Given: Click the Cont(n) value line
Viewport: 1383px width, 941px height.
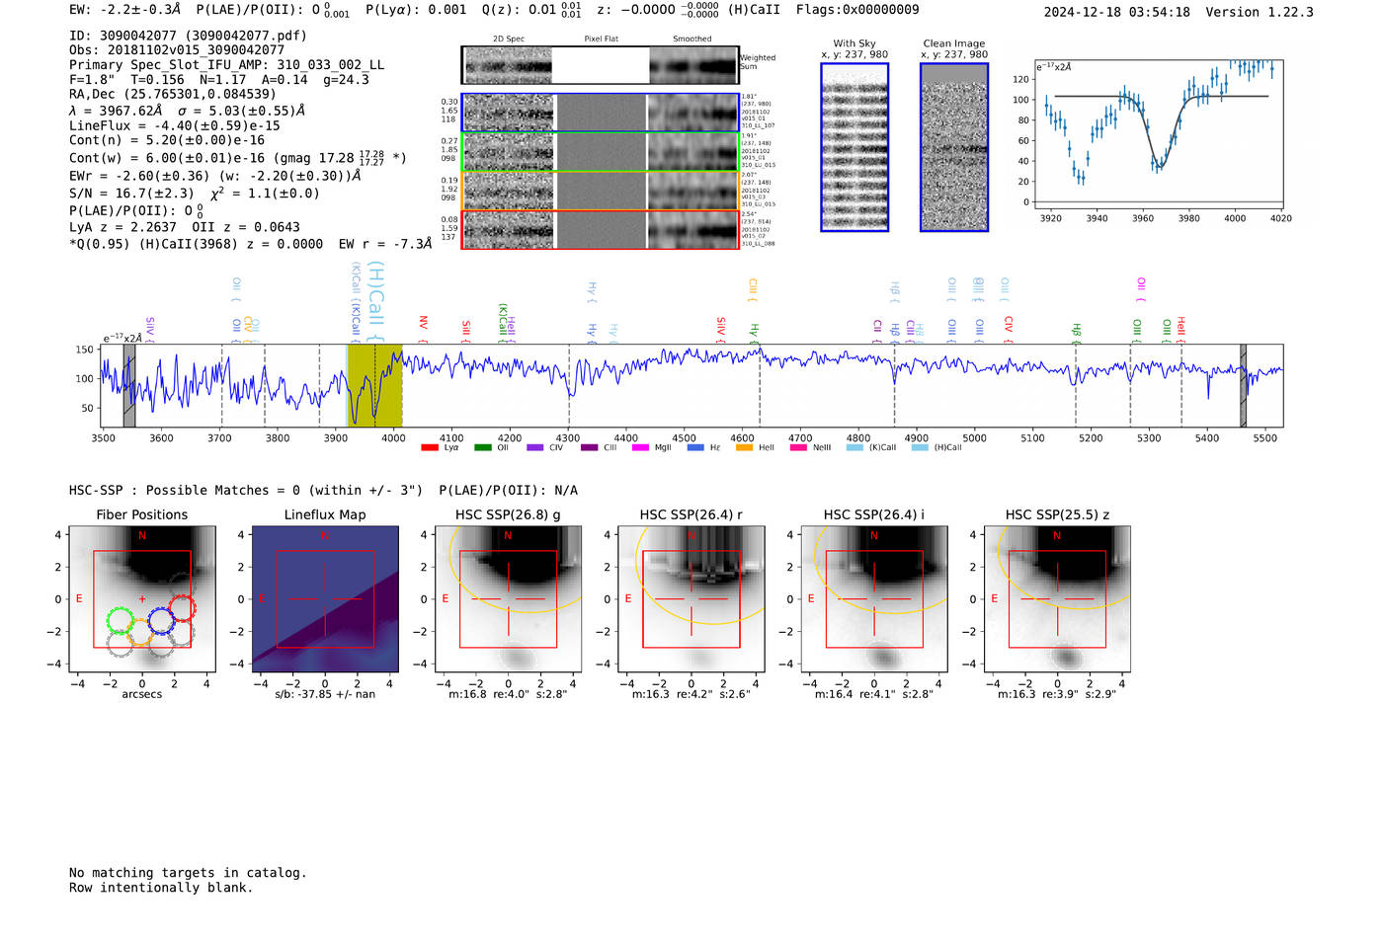Looking at the screenshot, I should pos(167,141).
